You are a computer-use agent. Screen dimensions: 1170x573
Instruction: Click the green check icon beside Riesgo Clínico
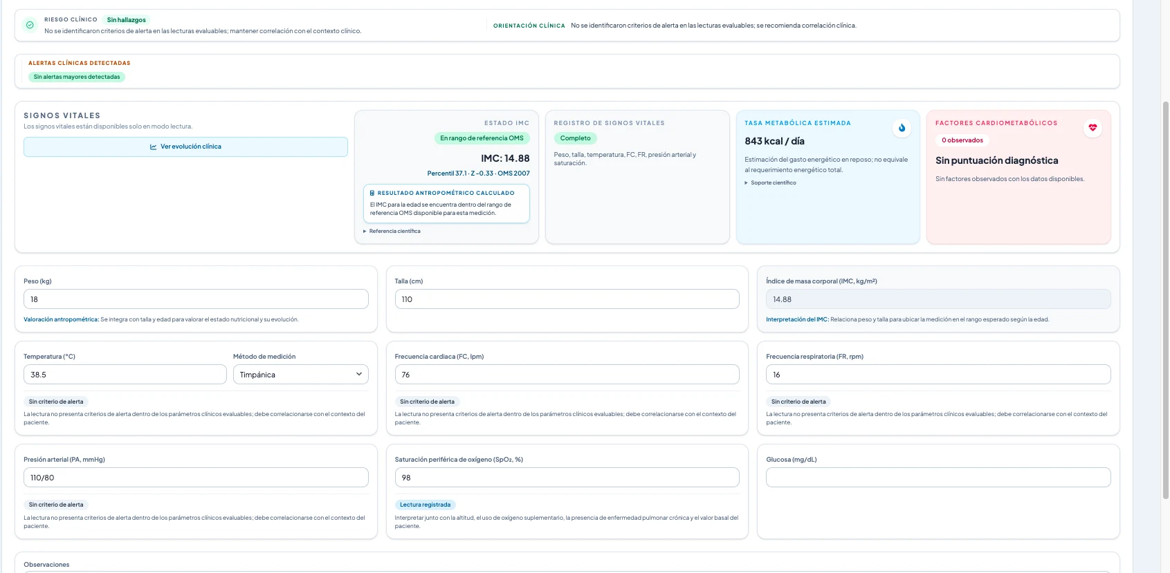pyautogui.click(x=30, y=25)
